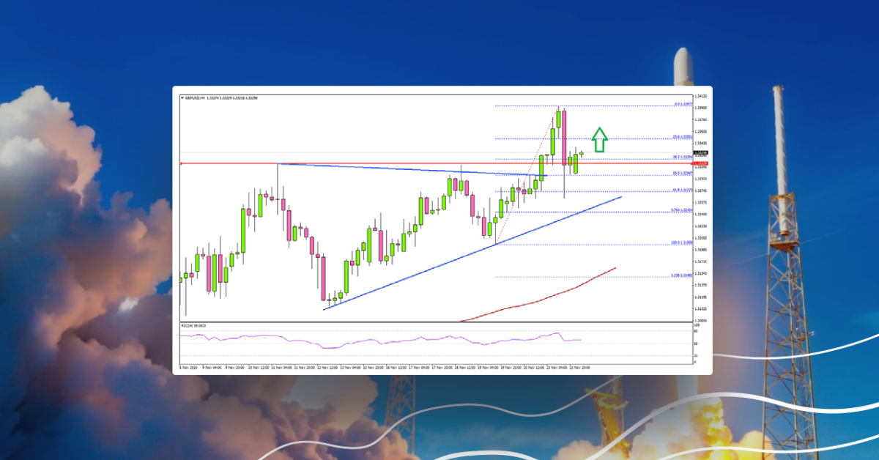The image size is (879, 460).
Task: Click the 100.0 1.31956 Fibonacci label
Action: [681, 242]
